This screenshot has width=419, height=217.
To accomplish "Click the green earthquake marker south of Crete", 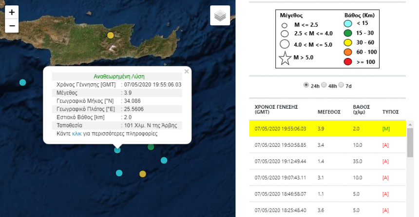I will pyautogui.click(x=151, y=147).
